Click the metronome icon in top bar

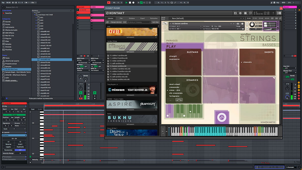pos(26,3)
